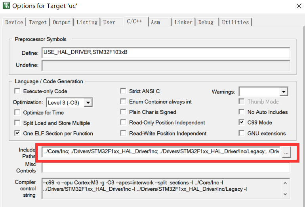305x207 pixels.
Task: Open the Output tab
Action: click(62, 22)
